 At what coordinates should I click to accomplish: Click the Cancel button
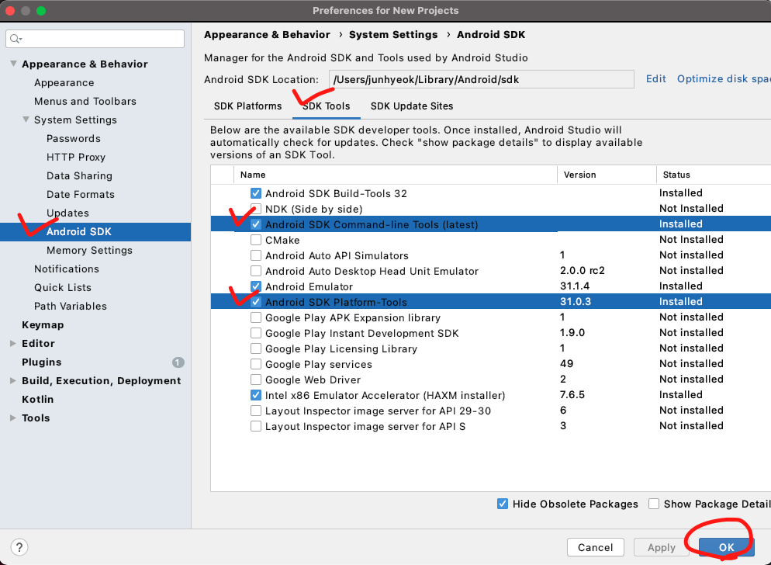point(596,547)
